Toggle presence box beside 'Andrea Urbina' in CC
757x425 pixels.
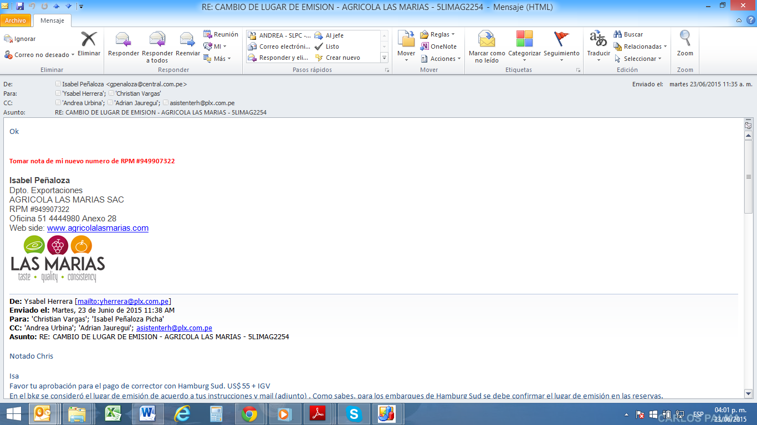pyautogui.click(x=58, y=103)
